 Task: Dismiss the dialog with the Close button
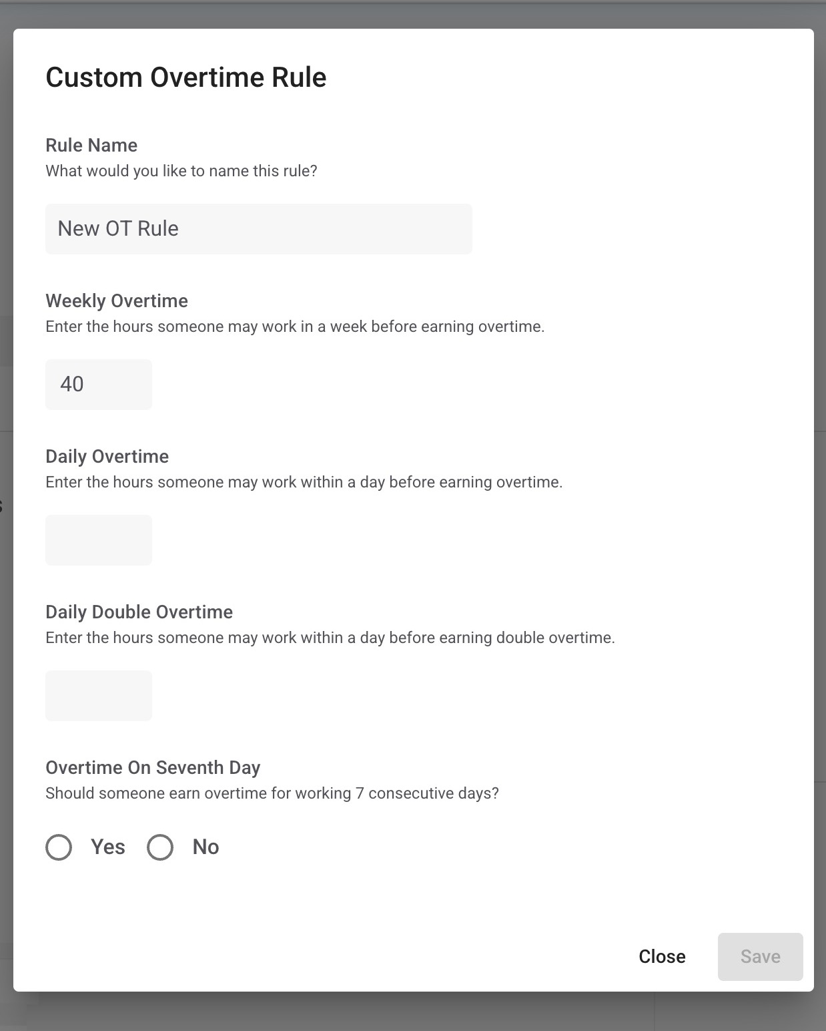click(662, 956)
